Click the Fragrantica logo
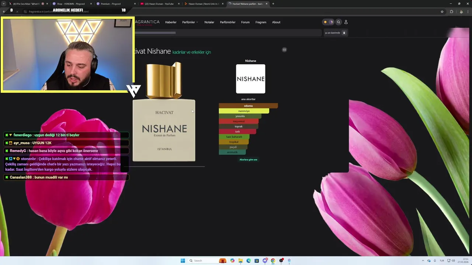 point(147,22)
